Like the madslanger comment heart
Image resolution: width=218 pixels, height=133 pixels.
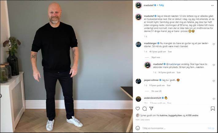214,44
